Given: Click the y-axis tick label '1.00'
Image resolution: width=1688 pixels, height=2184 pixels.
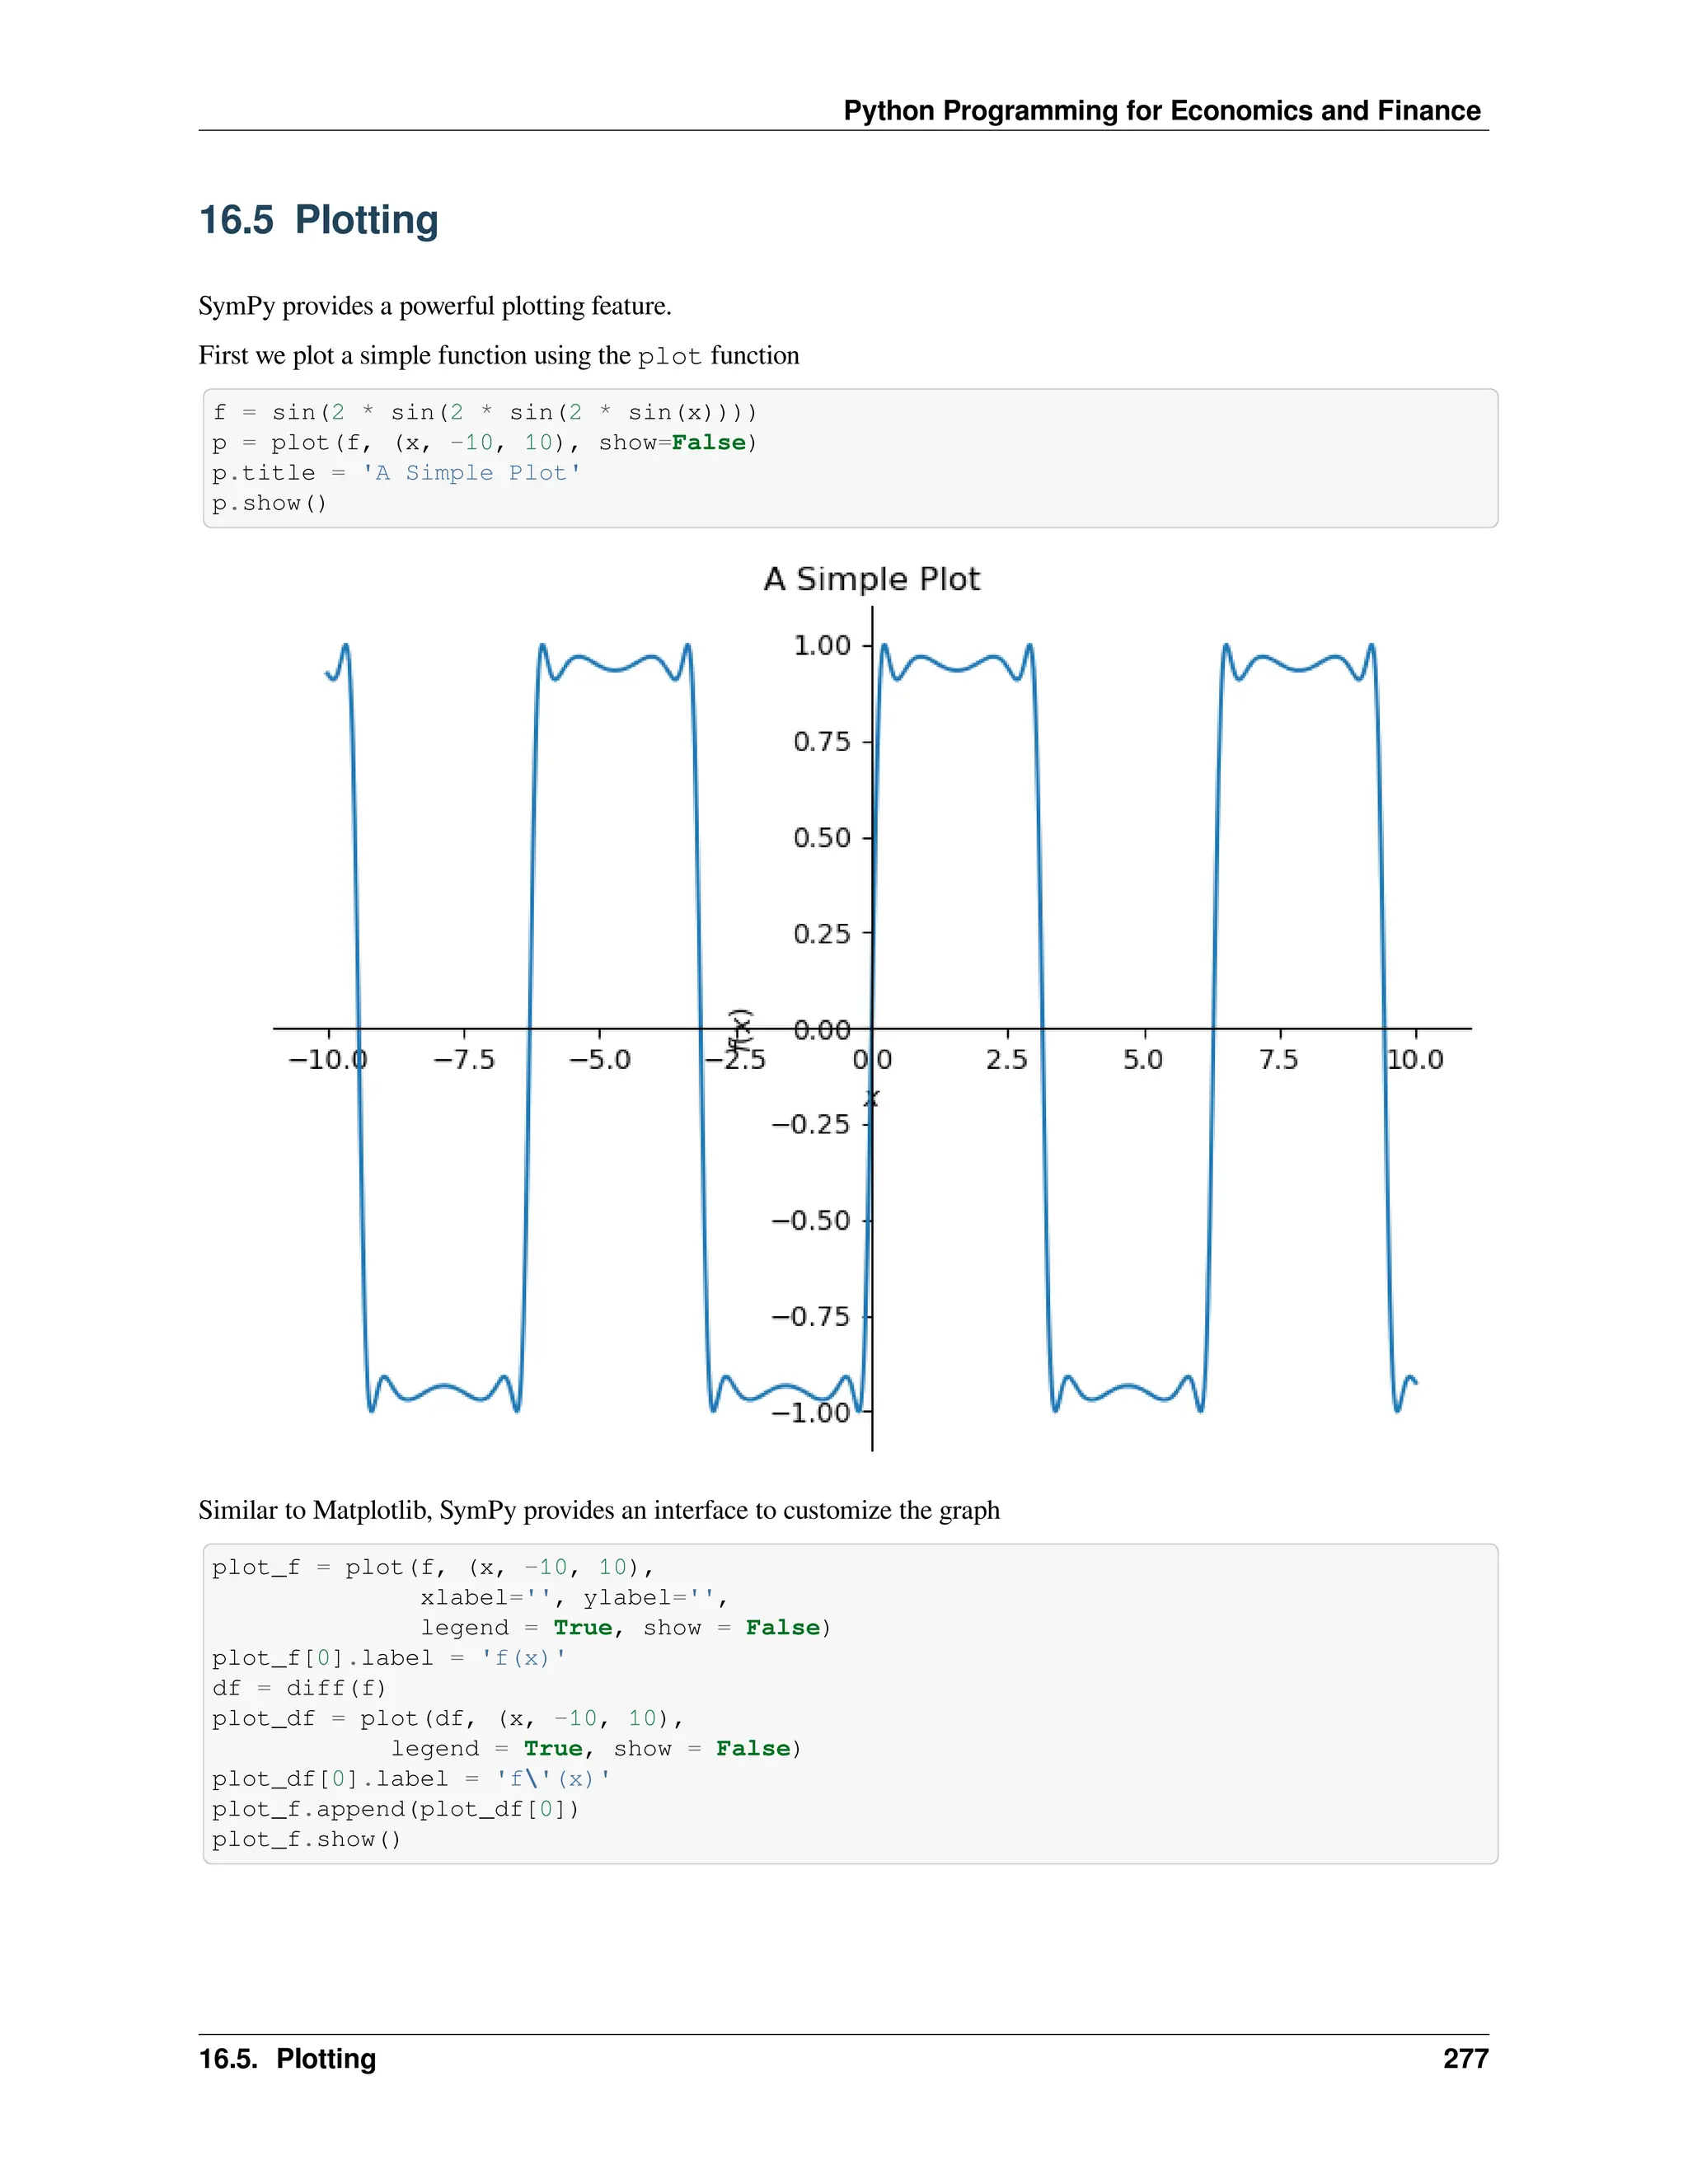Looking at the screenshot, I should pyautogui.click(x=822, y=645).
